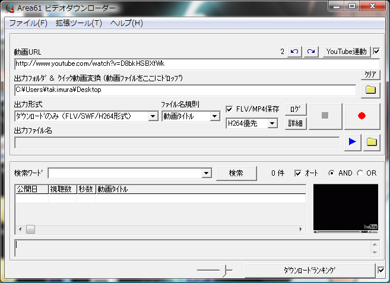Image resolution: width=390 pixels, height=283 pixels.
Task: Select the AND radio button
Action: tap(331, 173)
